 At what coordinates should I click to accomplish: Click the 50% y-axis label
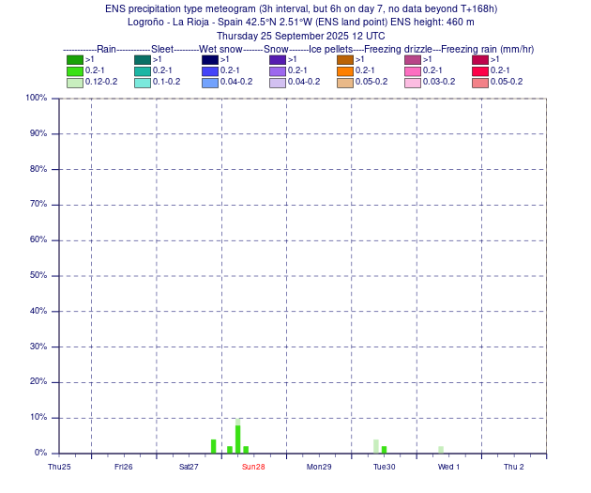(38, 275)
